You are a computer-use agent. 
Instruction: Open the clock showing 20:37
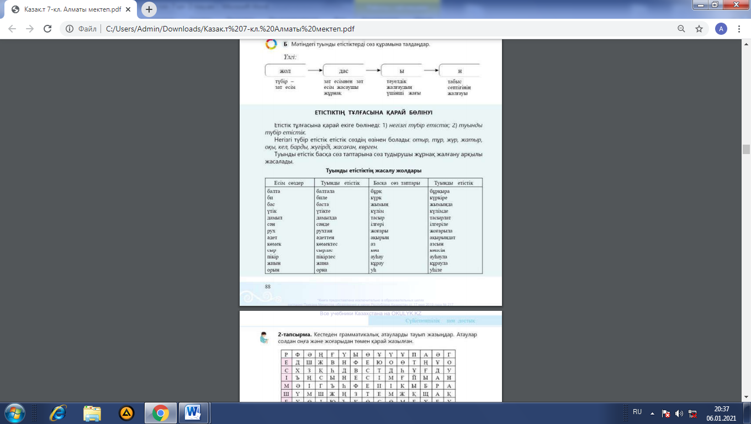click(722, 413)
